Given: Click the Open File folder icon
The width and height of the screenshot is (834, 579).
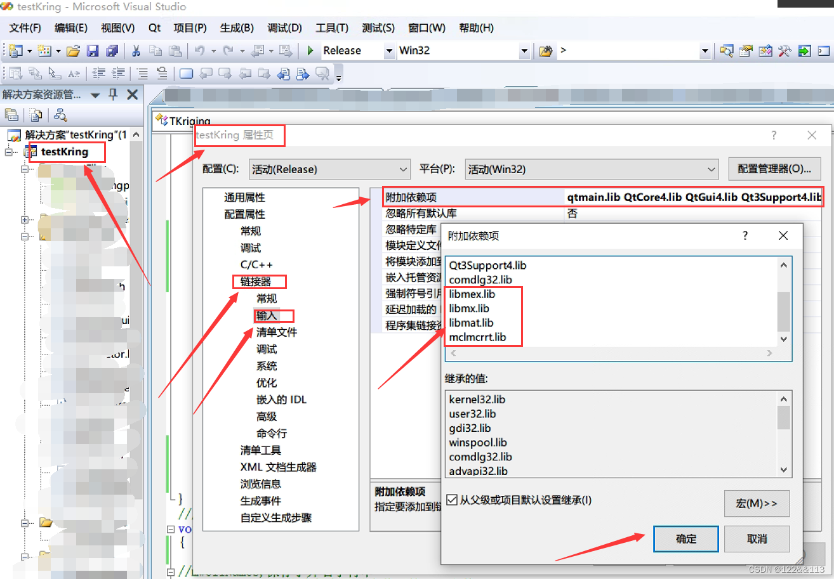Looking at the screenshot, I should [x=74, y=51].
